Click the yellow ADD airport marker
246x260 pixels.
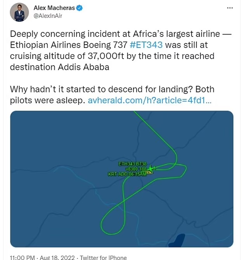(x=149, y=173)
